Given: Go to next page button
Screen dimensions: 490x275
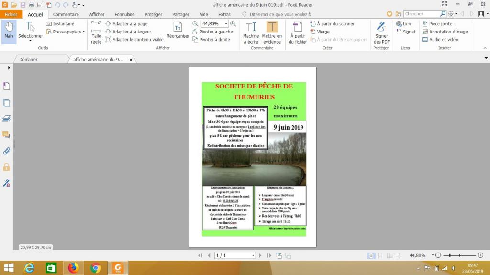Looking at the screenshot, I should (x=260, y=255).
